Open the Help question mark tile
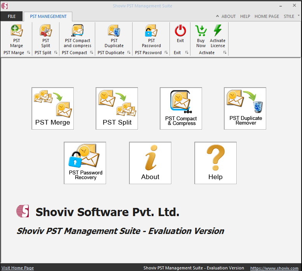 click(216, 163)
